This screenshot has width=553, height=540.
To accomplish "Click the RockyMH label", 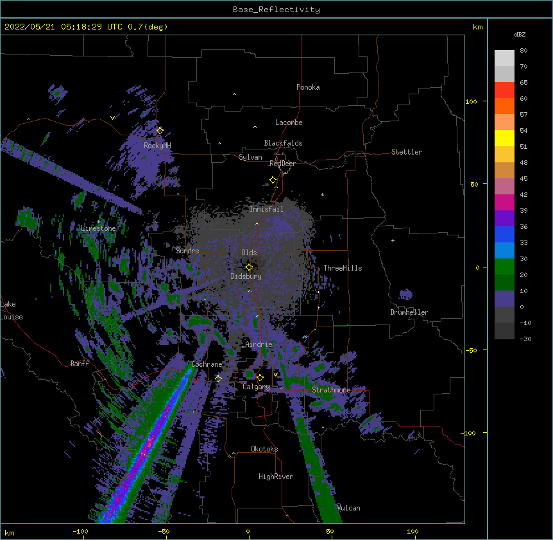I will point(157,146).
